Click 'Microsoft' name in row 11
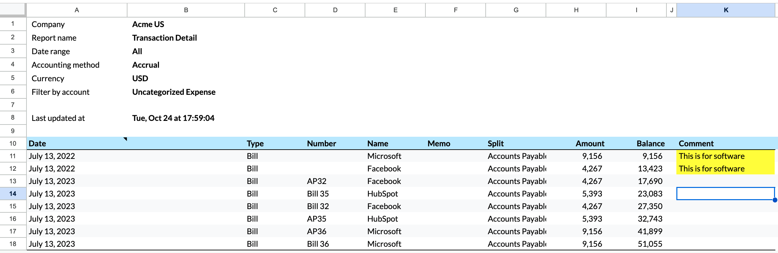Image resolution: width=778 pixels, height=253 pixels. tap(395, 156)
